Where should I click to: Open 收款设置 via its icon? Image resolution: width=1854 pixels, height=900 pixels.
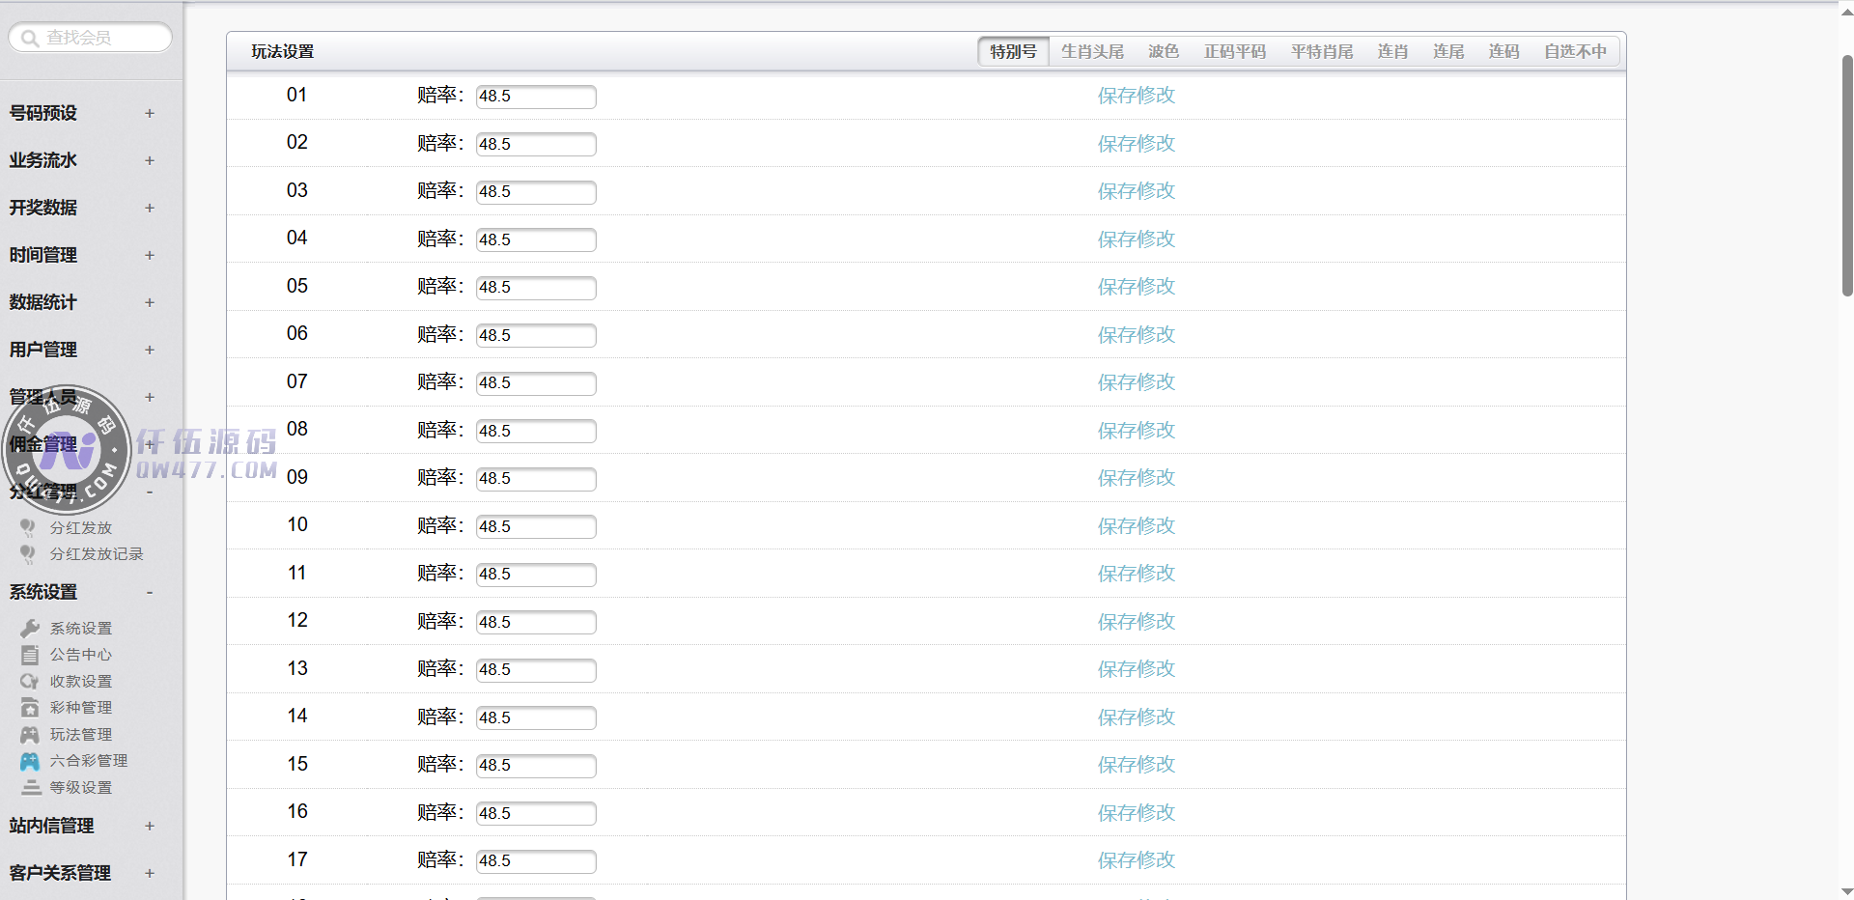[30, 682]
